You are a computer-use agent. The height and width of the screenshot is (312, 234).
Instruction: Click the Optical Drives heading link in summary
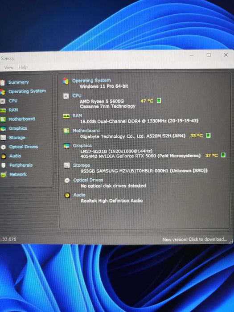coord(88,180)
